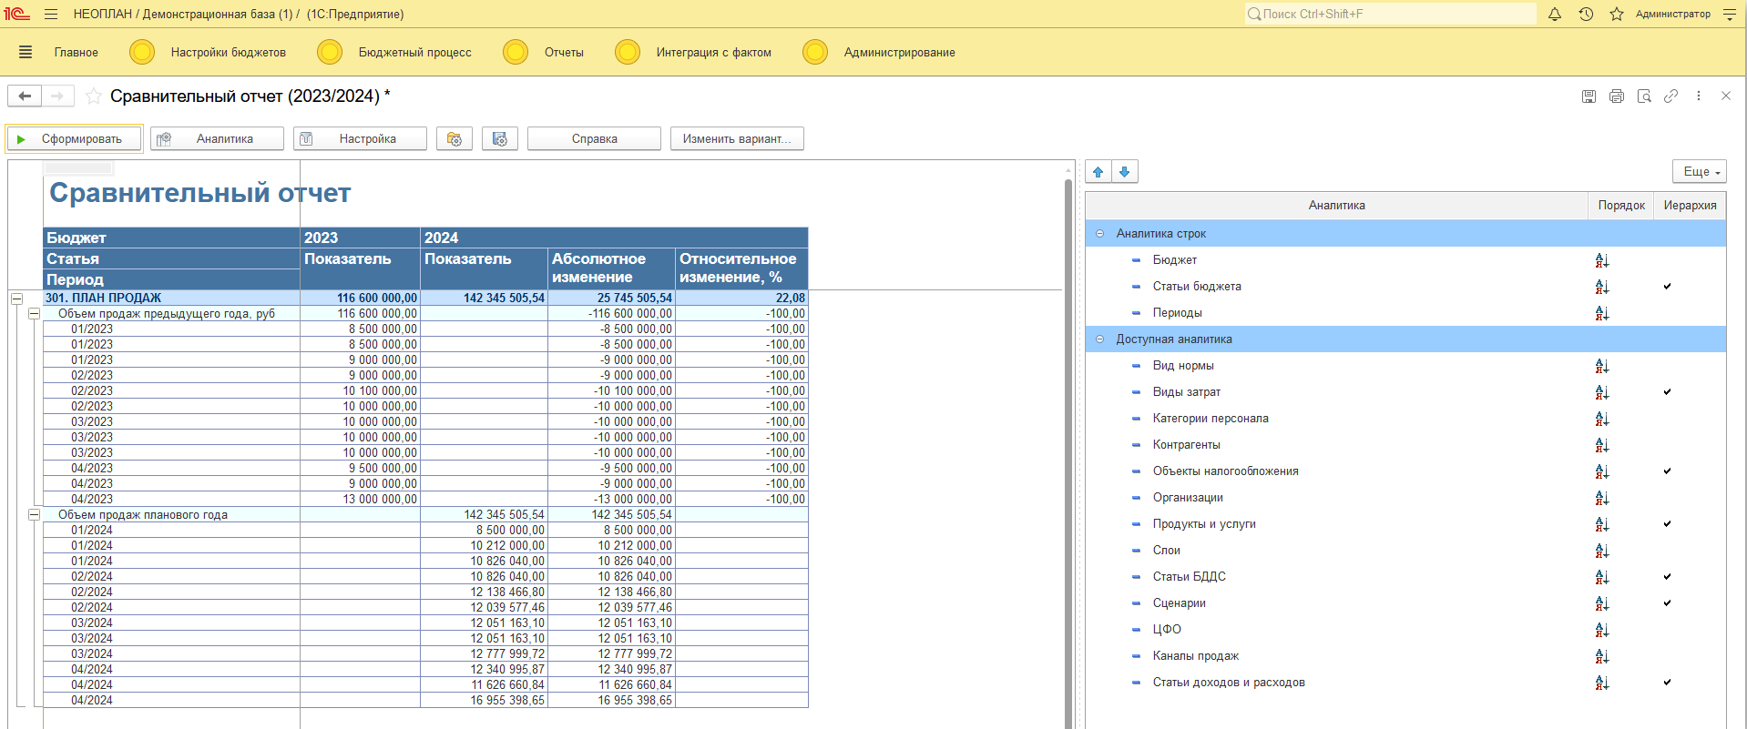Collapse Объем продаж планового года group

(x=34, y=514)
